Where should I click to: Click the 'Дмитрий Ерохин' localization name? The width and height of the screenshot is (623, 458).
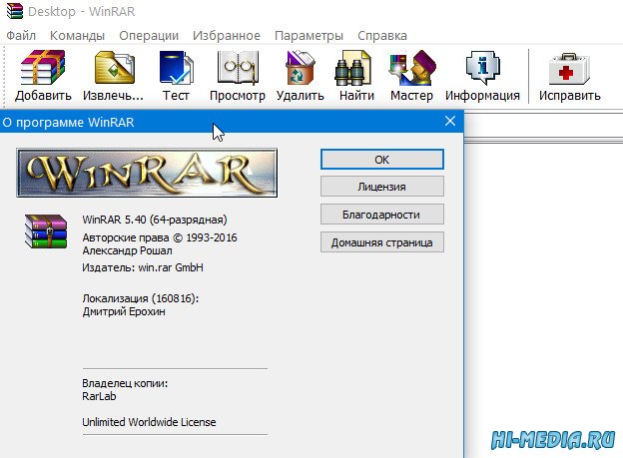tap(124, 311)
